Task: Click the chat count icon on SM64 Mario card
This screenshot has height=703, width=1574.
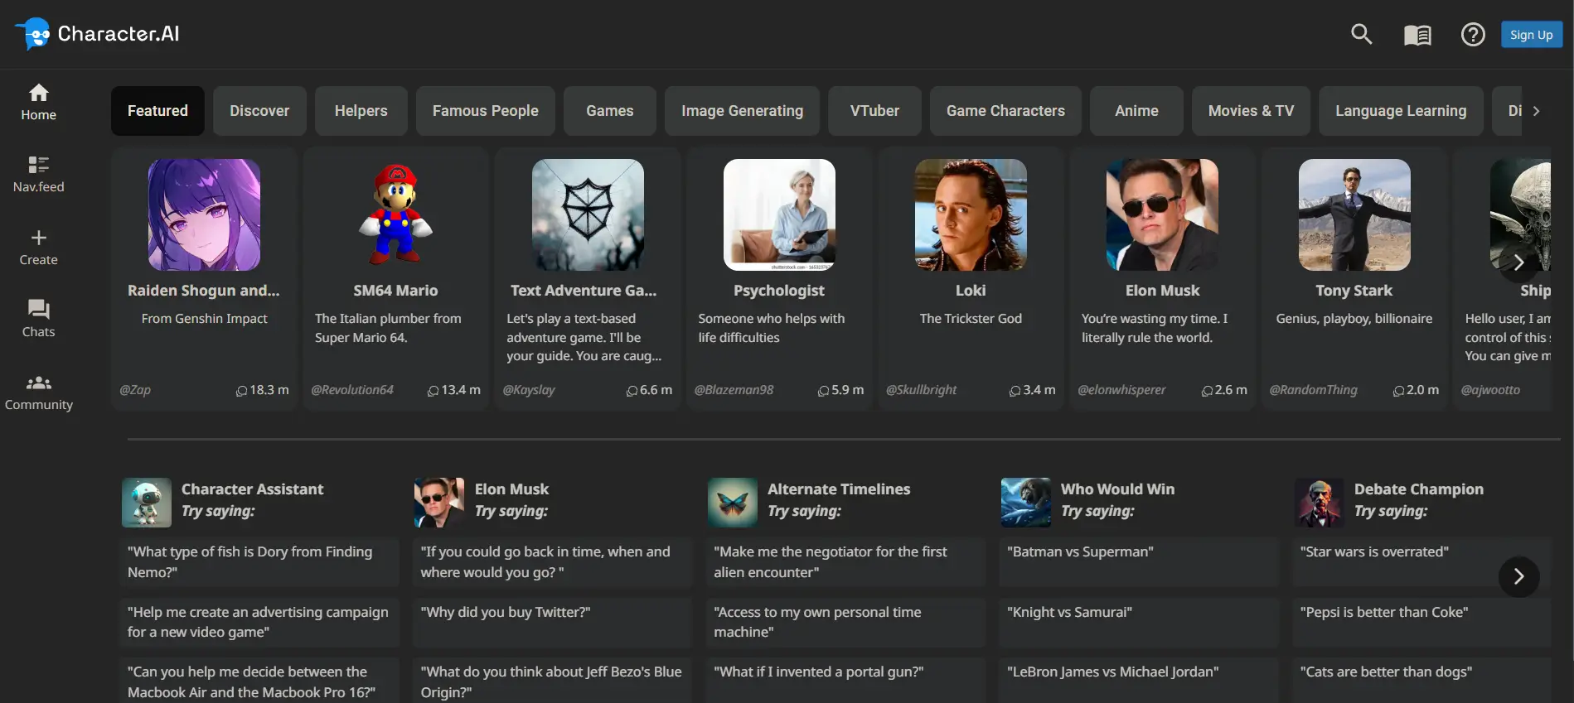Action: pyautogui.click(x=433, y=391)
